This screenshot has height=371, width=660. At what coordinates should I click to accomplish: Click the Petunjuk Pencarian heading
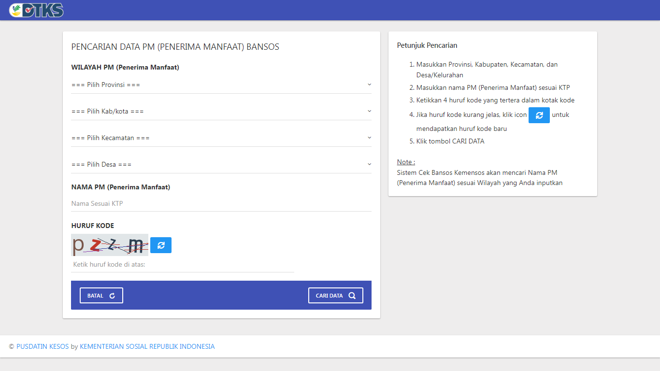427,45
